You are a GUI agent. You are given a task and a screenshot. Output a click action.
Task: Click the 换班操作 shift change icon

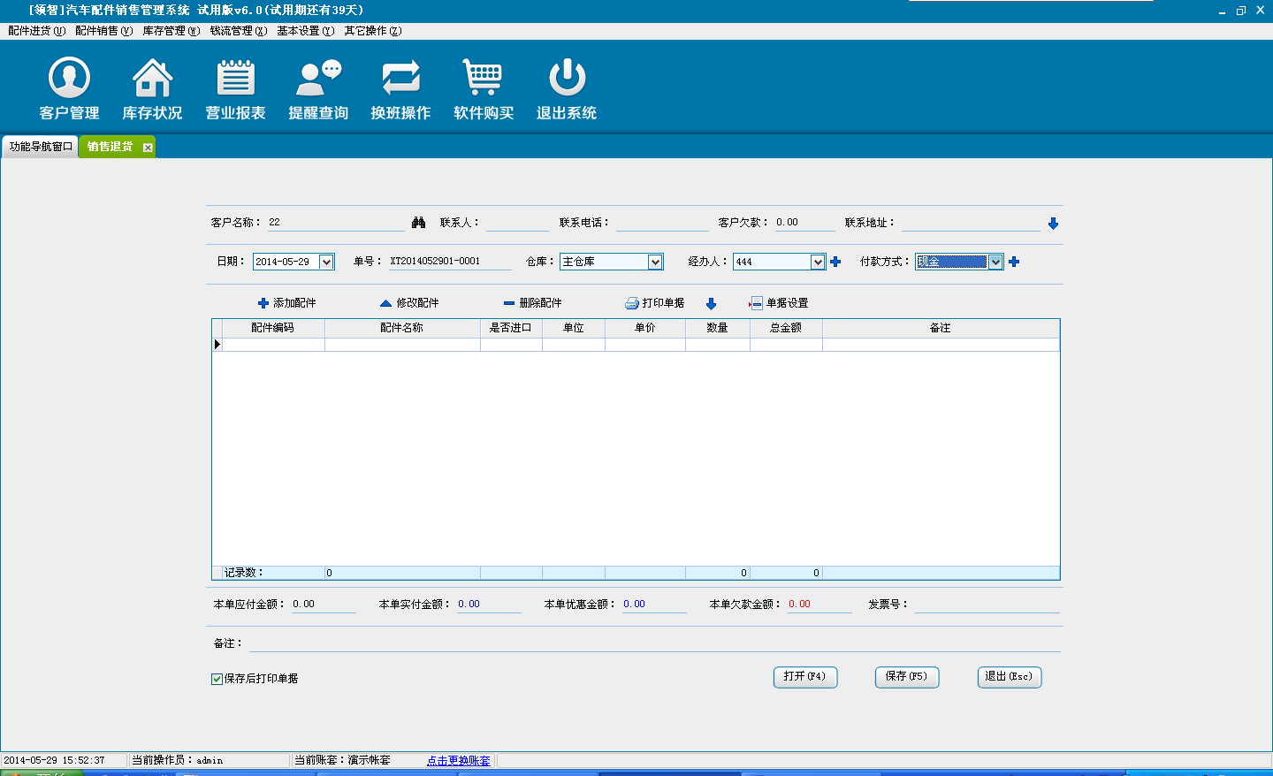[400, 79]
